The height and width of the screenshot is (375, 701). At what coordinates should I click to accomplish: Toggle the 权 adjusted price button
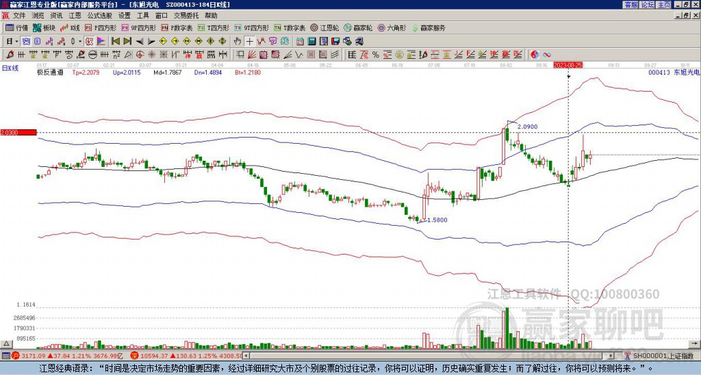click(89, 42)
